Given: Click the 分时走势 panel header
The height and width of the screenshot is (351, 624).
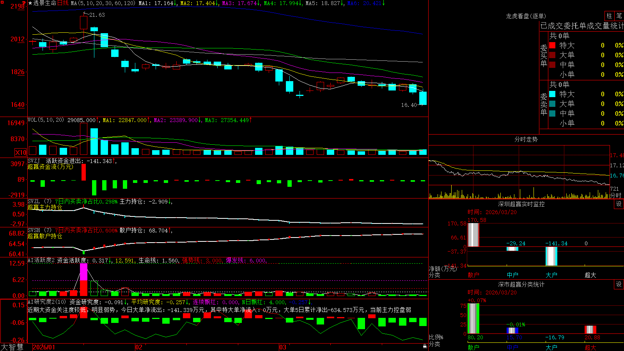Looking at the screenshot, I should (526, 139).
